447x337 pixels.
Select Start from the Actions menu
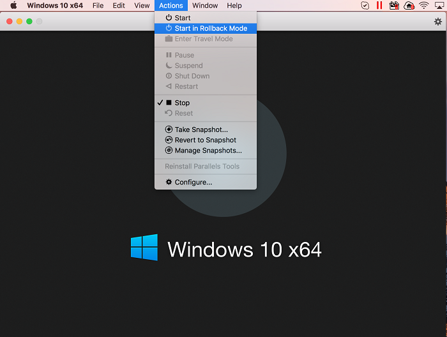click(182, 18)
